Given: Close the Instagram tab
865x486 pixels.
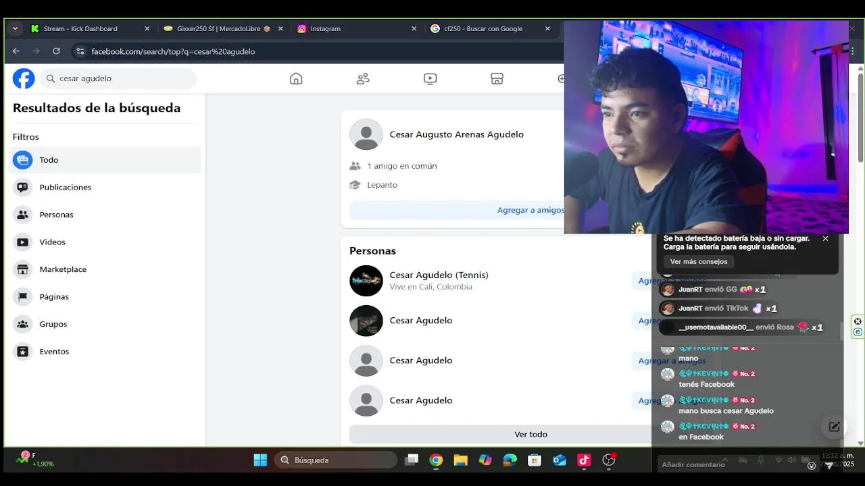Looking at the screenshot, I should pyautogui.click(x=414, y=28).
